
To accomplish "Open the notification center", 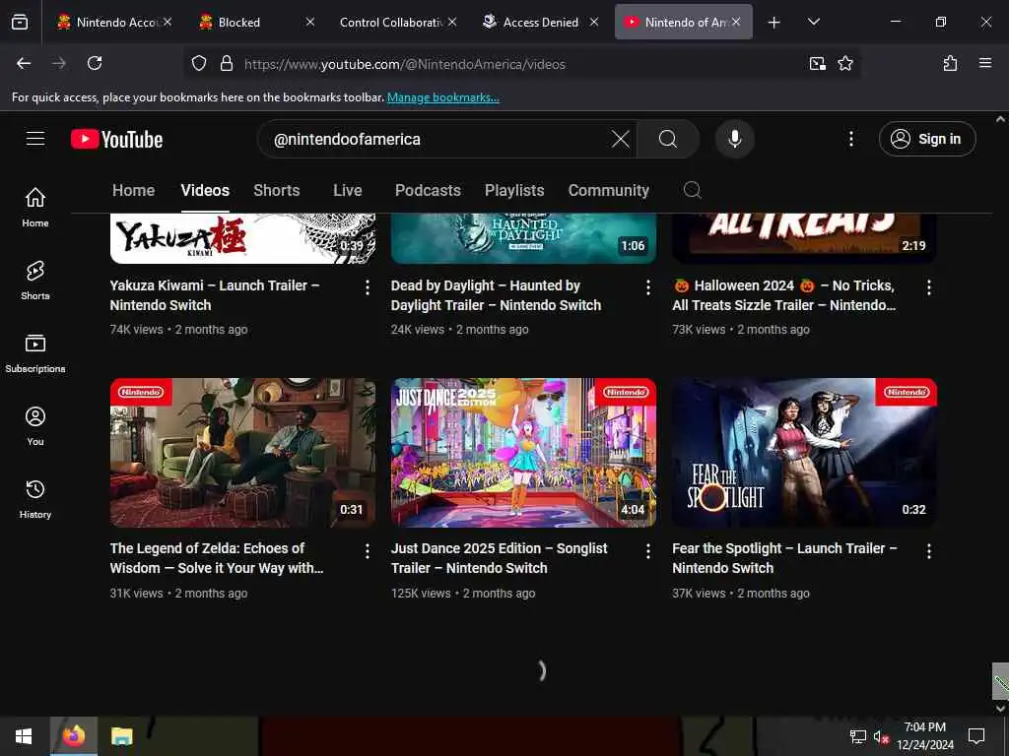I will coord(976,736).
